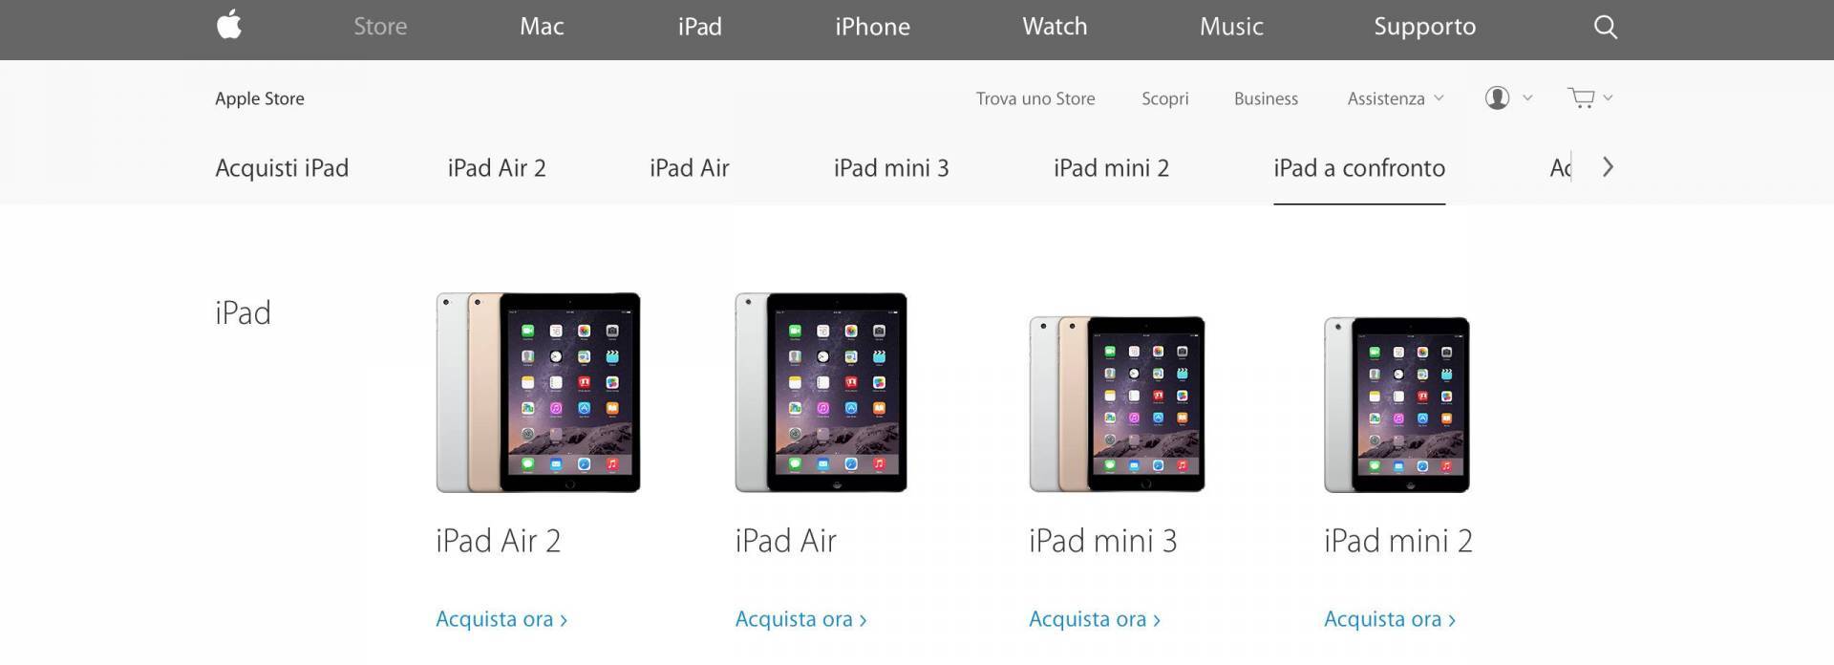Go to the iPhone menu item
Screen dimensions: 1834x665
pos(872,27)
